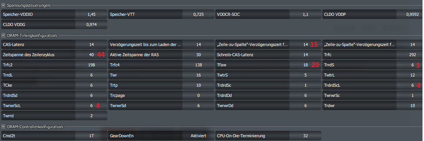Select the Trfc timing value
The height and width of the screenshot is (141, 424).
413,55
